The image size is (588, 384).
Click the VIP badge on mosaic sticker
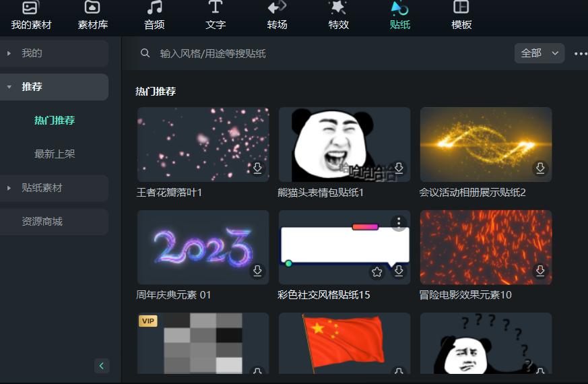[x=148, y=321]
